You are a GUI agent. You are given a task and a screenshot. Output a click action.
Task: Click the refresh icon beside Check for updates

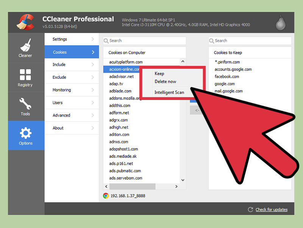[x=250, y=209]
